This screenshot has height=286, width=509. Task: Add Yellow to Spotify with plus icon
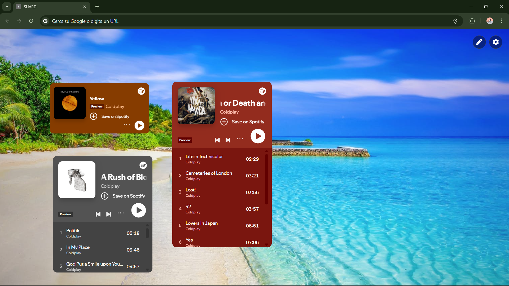click(94, 116)
